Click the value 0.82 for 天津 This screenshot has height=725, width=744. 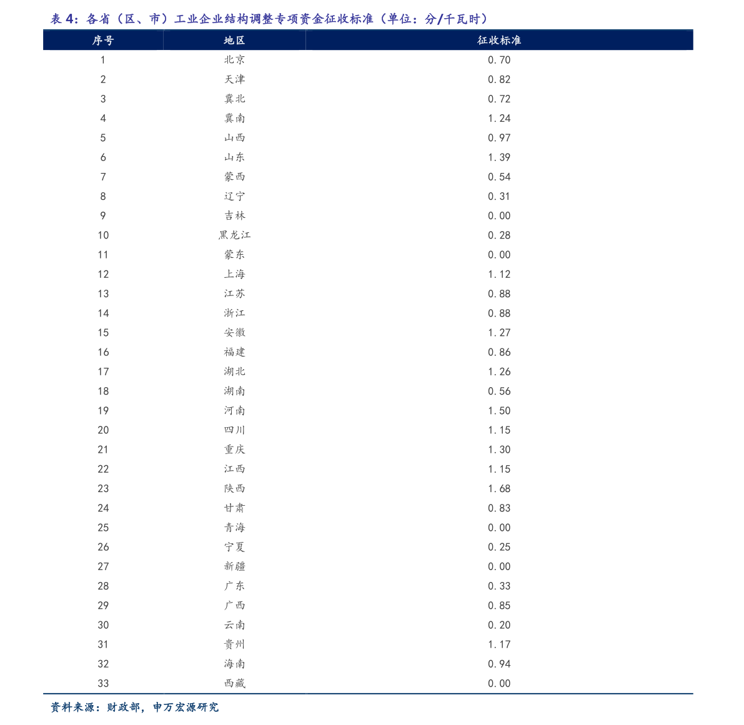click(499, 80)
